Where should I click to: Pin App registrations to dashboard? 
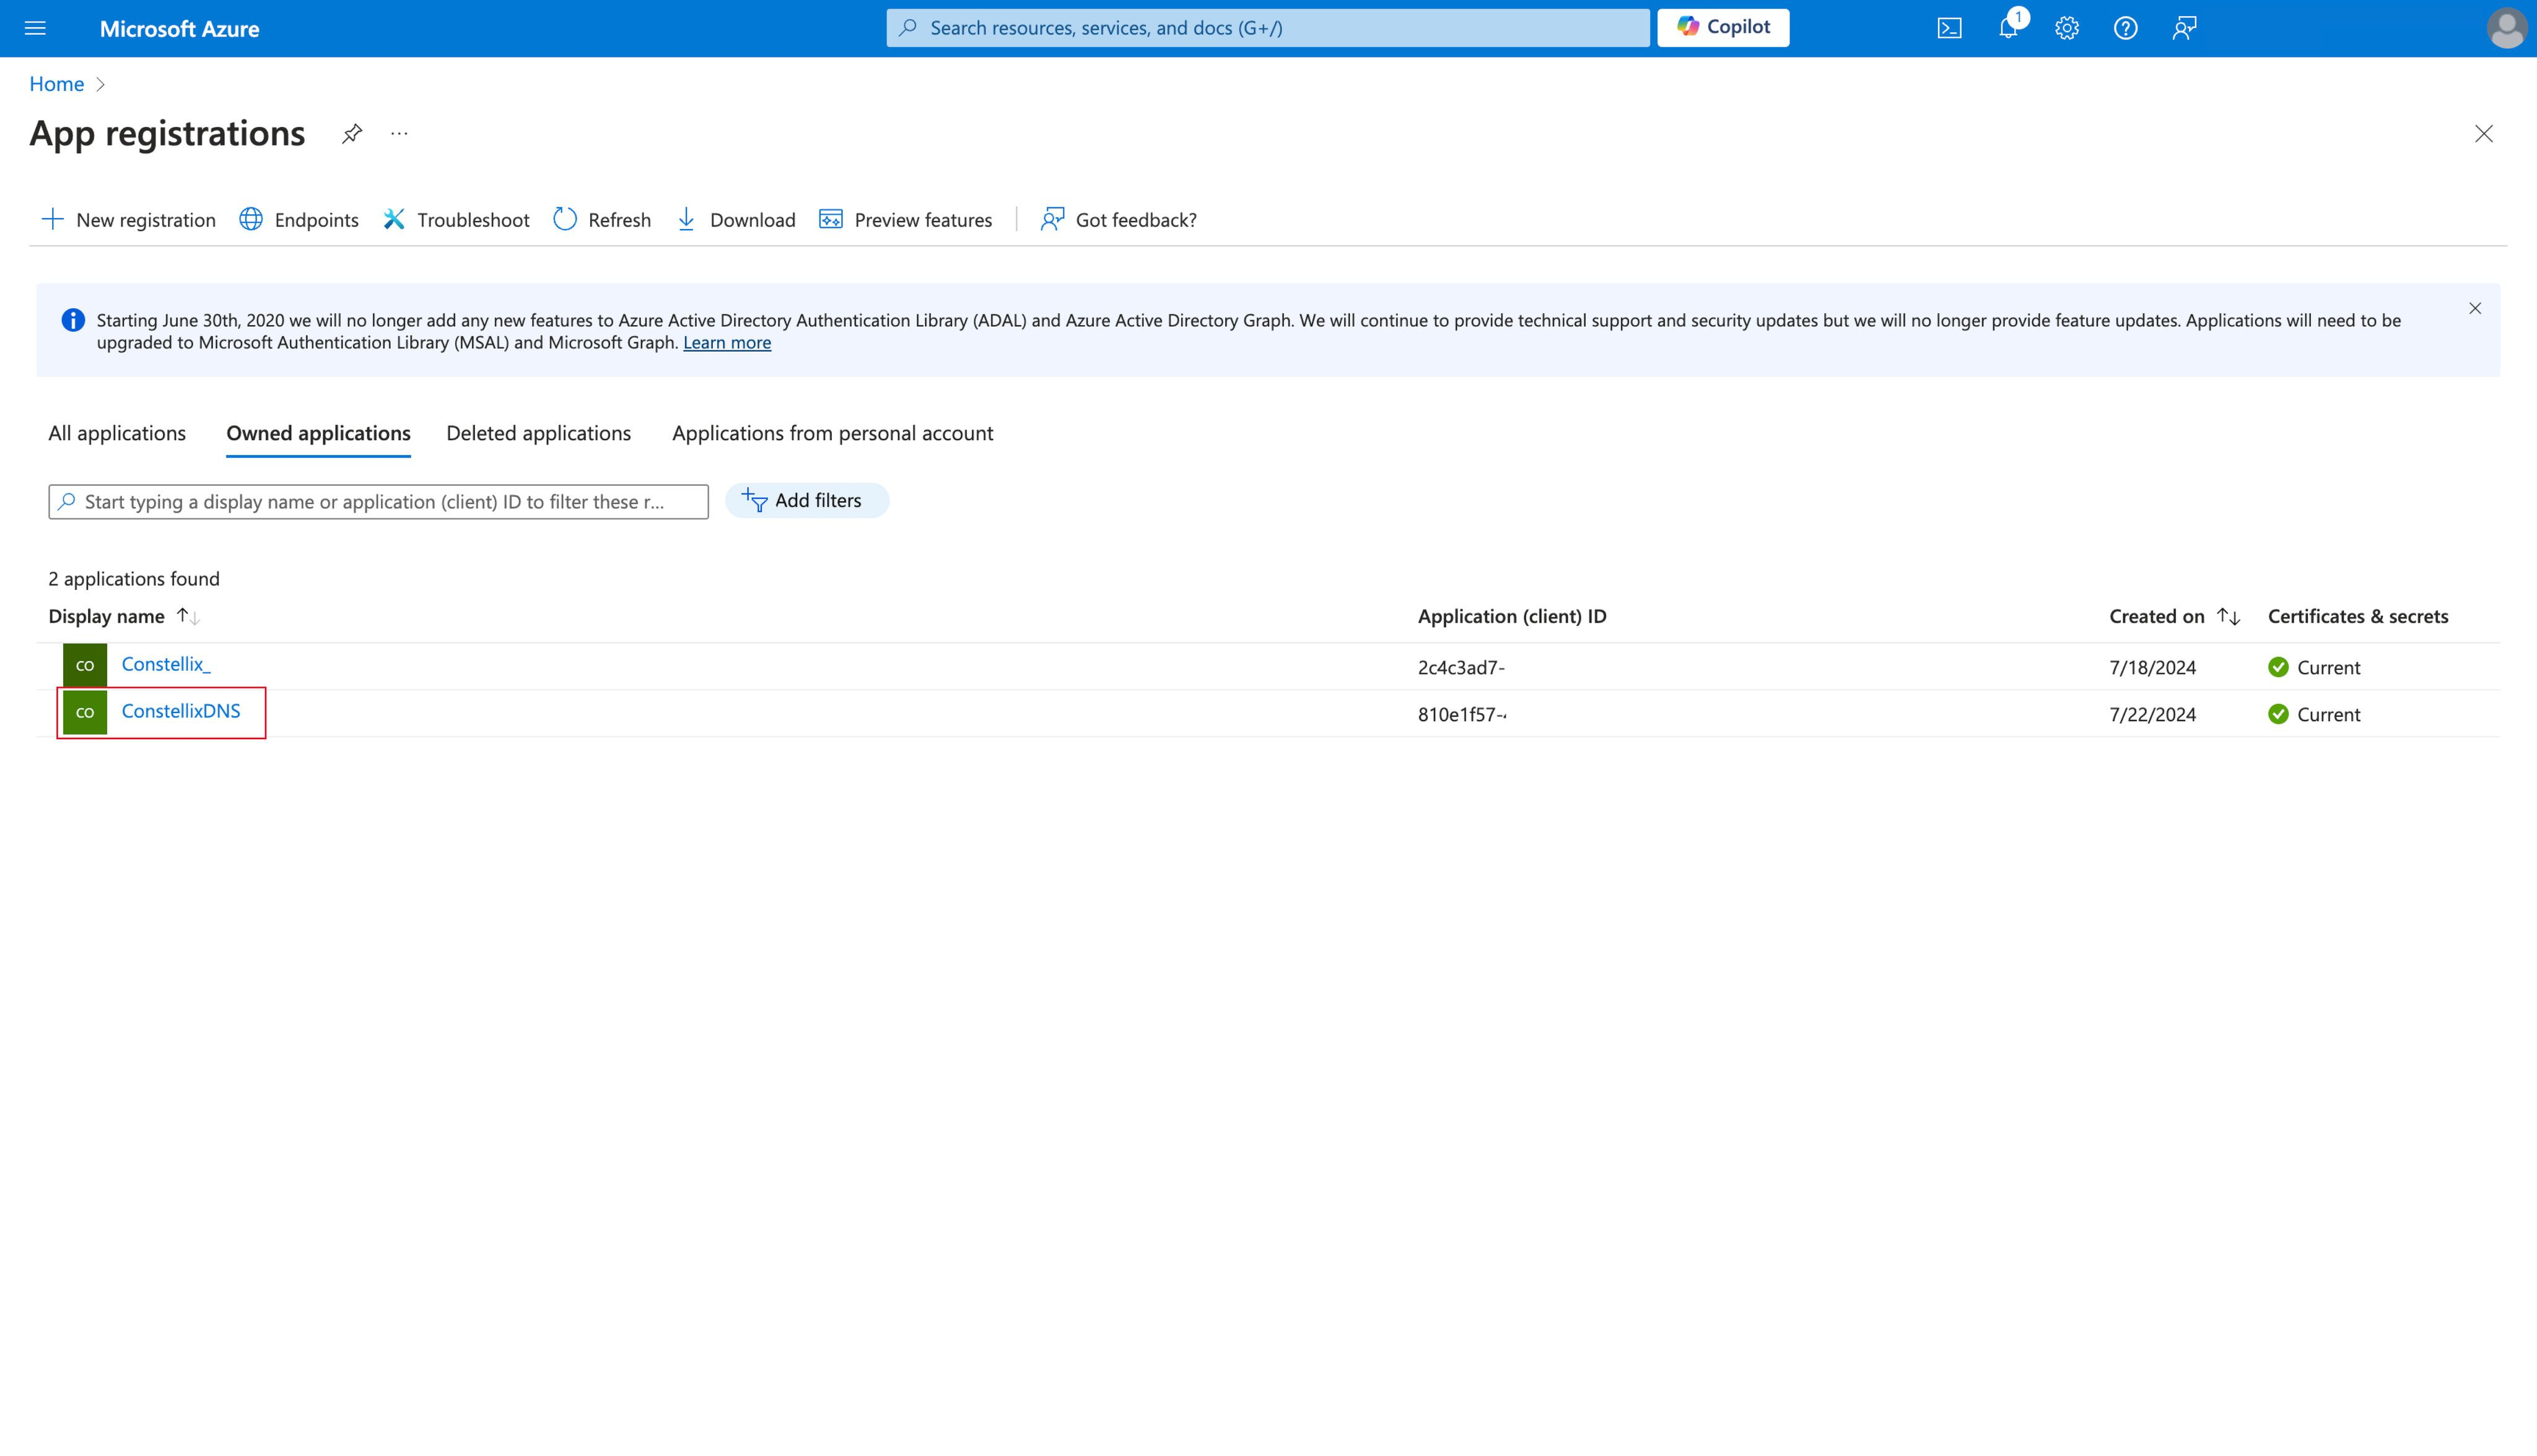pyautogui.click(x=351, y=133)
